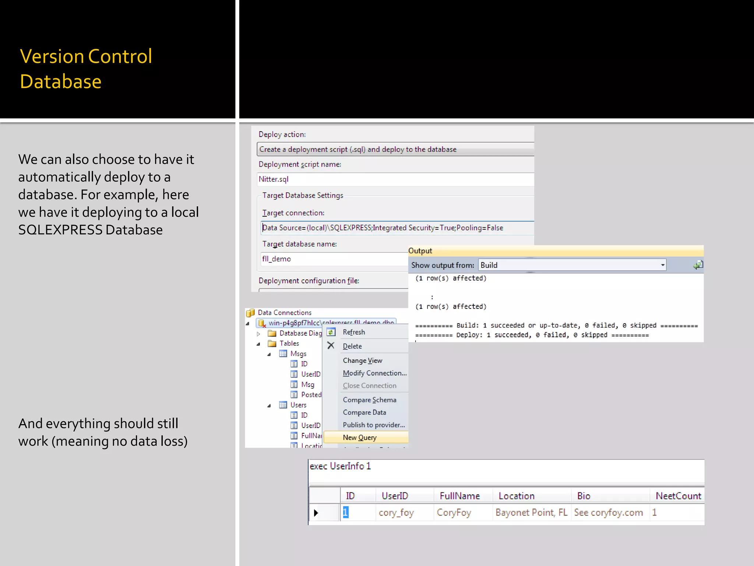Screen dimensions: 754x566
Task: Click the Database Diagrams folder icon
Action: pyautogui.click(x=272, y=333)
